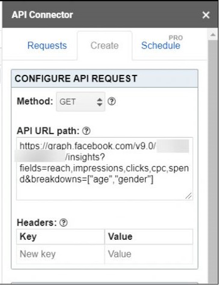Viewport: 219px width, 285px height.
Task: Open the GET method dropdown
Action: tap(80, 101)
